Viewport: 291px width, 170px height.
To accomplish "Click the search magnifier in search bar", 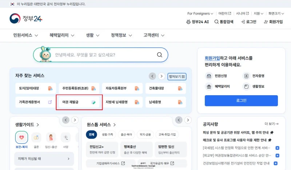I will [160, 55].
